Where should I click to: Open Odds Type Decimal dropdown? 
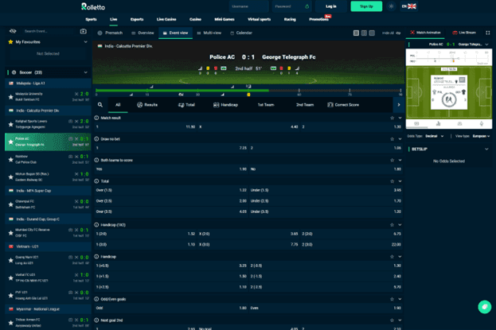tap(435, 136)
